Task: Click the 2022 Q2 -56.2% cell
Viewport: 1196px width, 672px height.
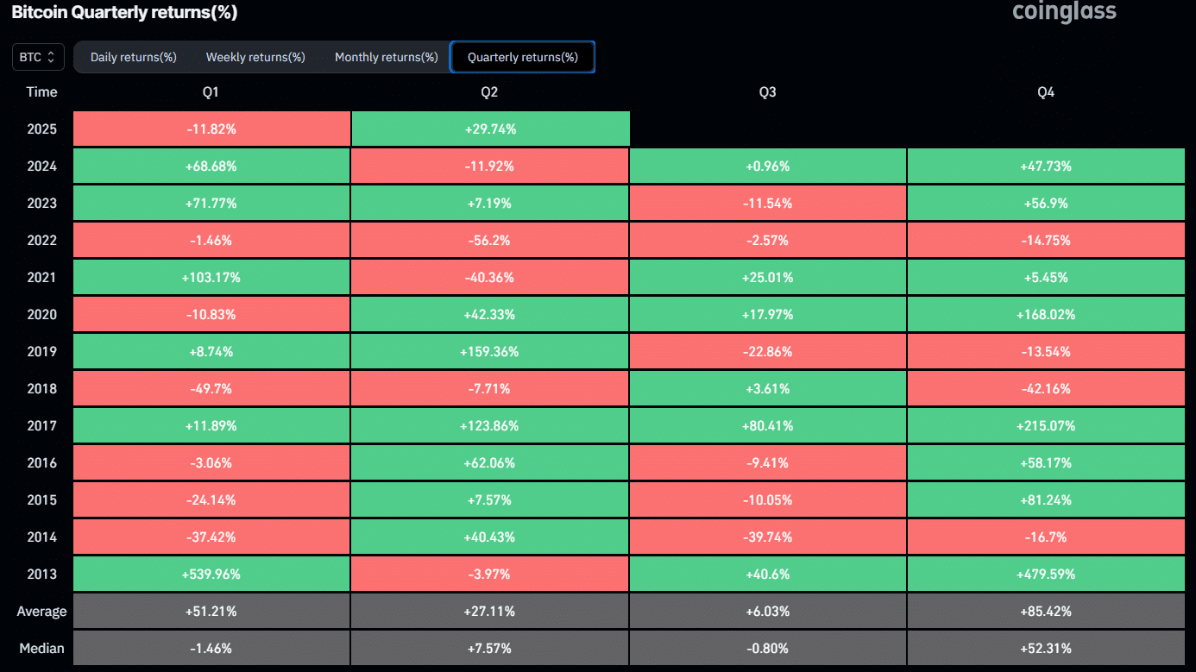Action: click(x=490, y=240)
